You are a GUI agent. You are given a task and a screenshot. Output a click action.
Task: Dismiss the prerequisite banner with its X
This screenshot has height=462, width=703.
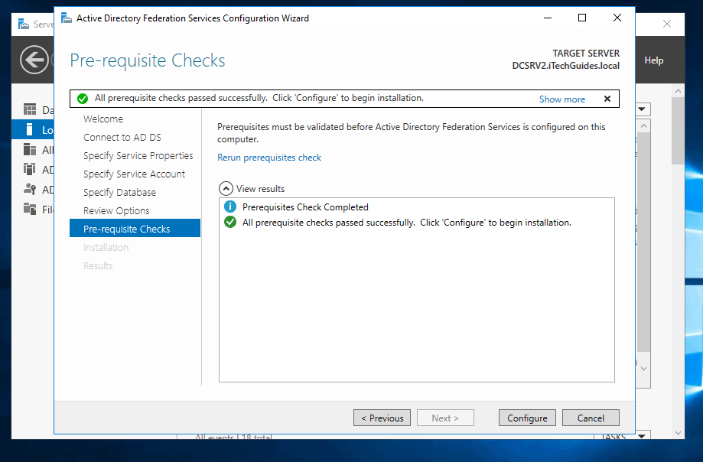(607, 99)
